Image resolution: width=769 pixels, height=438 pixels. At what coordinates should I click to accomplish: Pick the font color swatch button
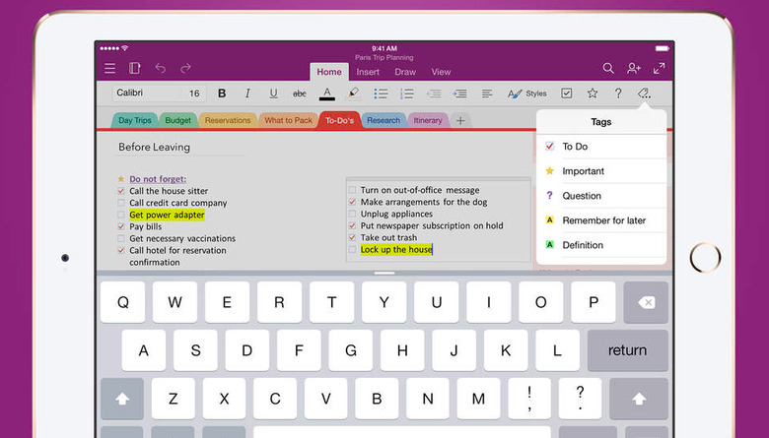[326, 94]
